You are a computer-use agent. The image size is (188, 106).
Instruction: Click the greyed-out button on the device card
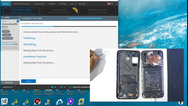10,48
